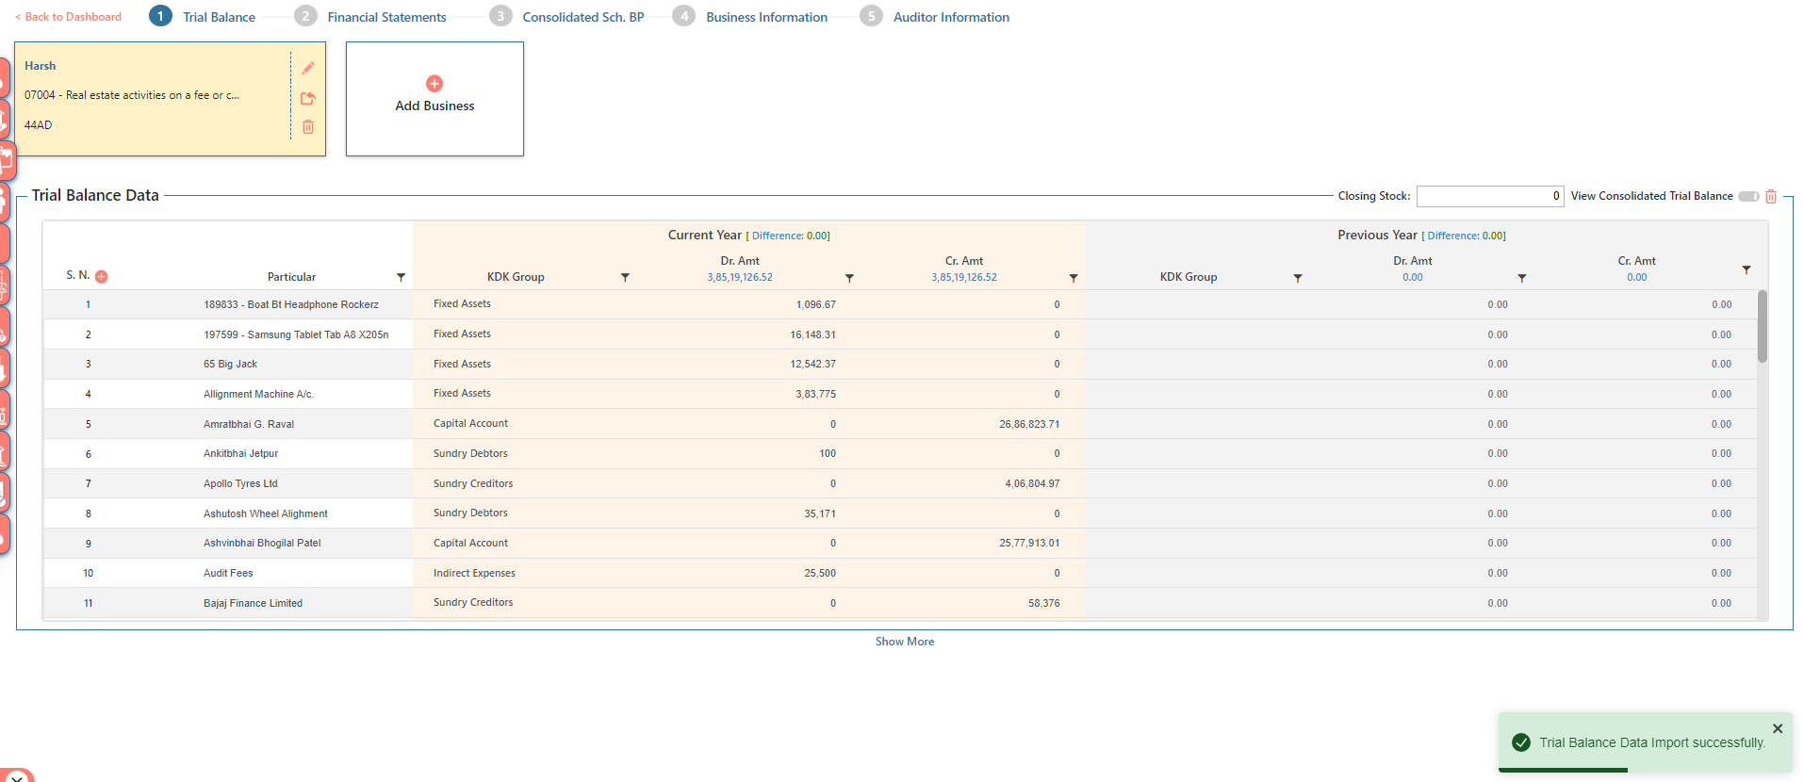This screenshot has height=782, width=1804.
Task: Click Cr. amount 25,77,913.01
Action: [x=1029, y=543]
